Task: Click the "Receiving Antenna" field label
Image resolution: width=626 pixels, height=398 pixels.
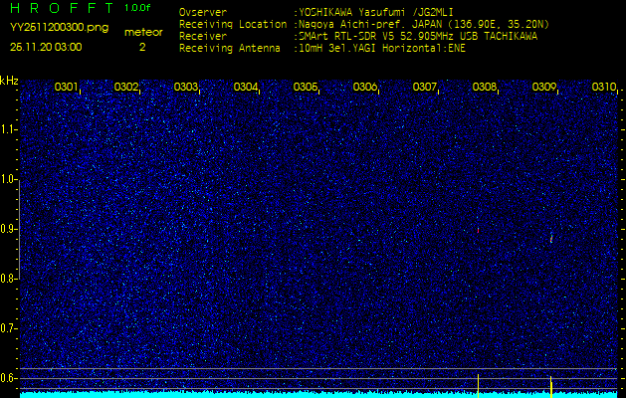Action: tap(230, 49)
